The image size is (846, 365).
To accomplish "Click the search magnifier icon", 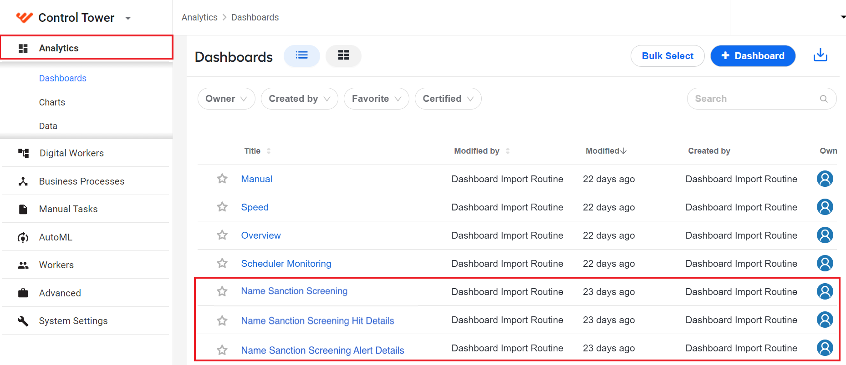I will pos(824,99).
